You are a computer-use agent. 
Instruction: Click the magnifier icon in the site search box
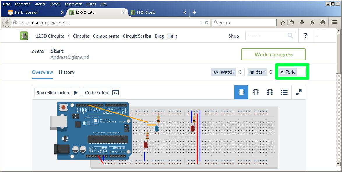[290, 35]
